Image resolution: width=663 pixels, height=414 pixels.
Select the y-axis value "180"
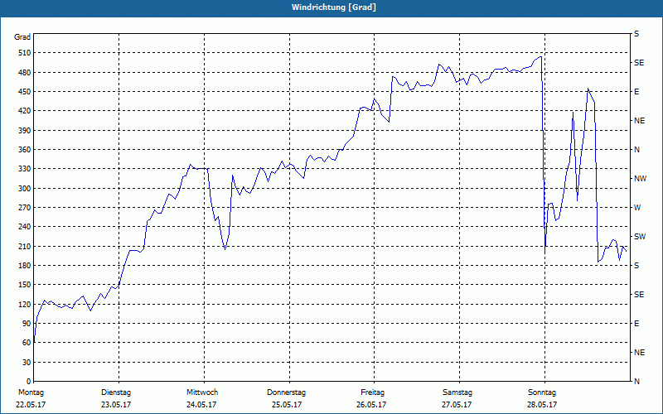[25, 266]
